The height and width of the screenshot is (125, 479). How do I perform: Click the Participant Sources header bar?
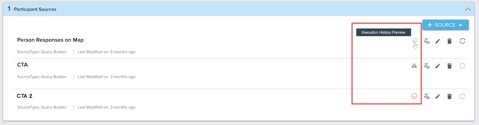[239, 9]
